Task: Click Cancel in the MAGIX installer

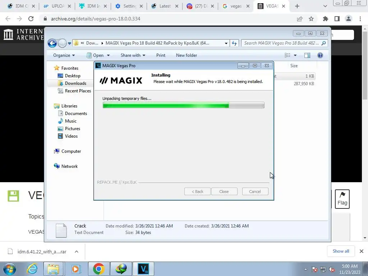Action: point(255,192)
